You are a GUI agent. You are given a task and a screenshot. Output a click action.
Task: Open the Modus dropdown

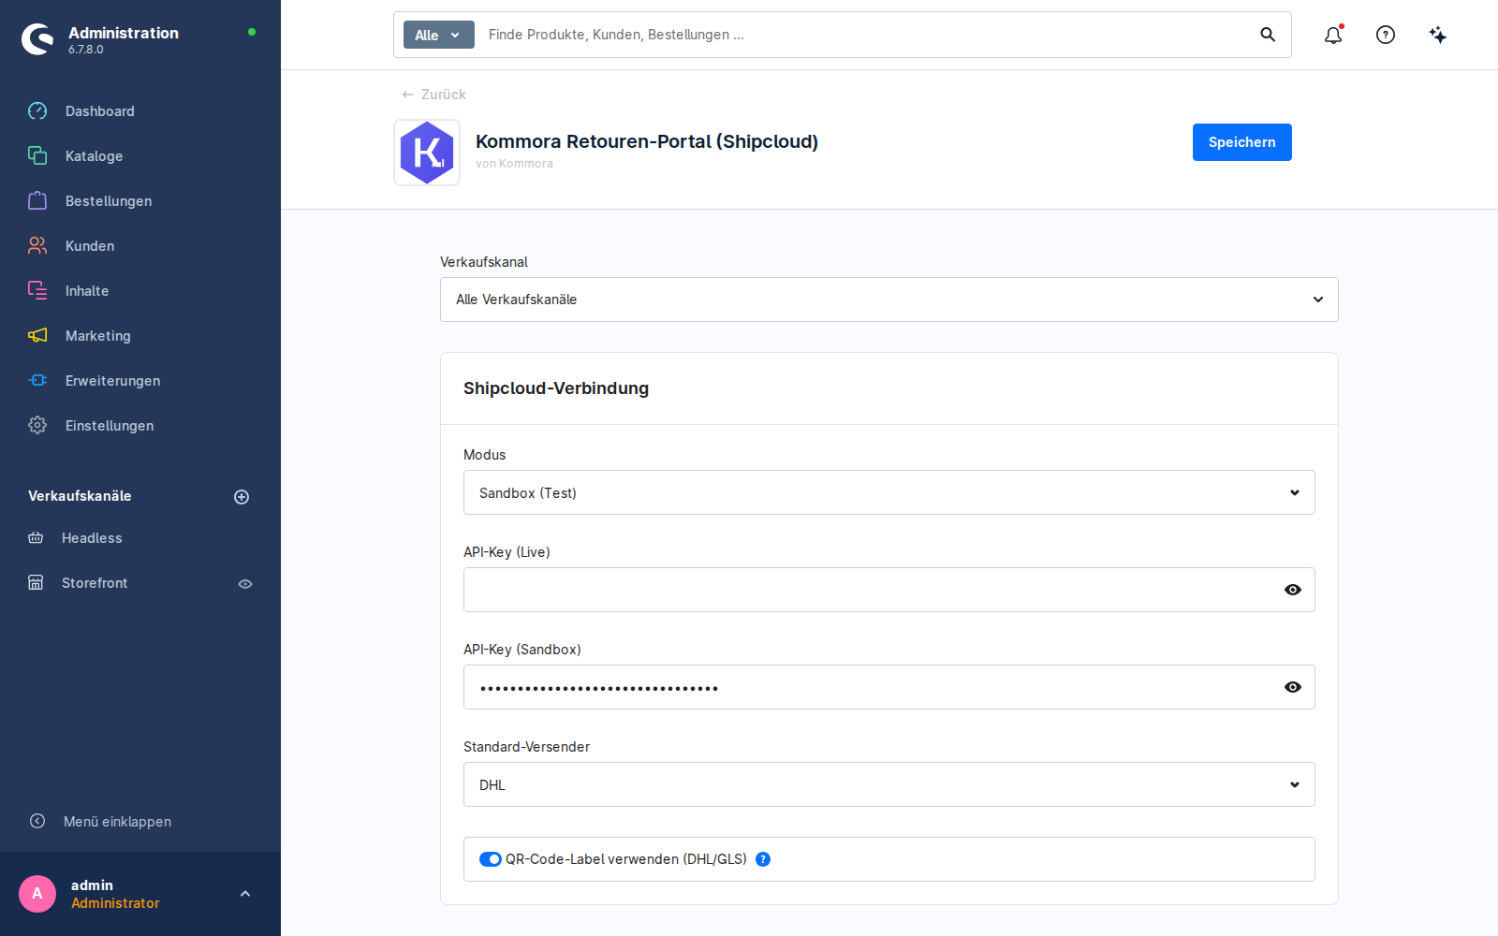(x=889, y=492)
